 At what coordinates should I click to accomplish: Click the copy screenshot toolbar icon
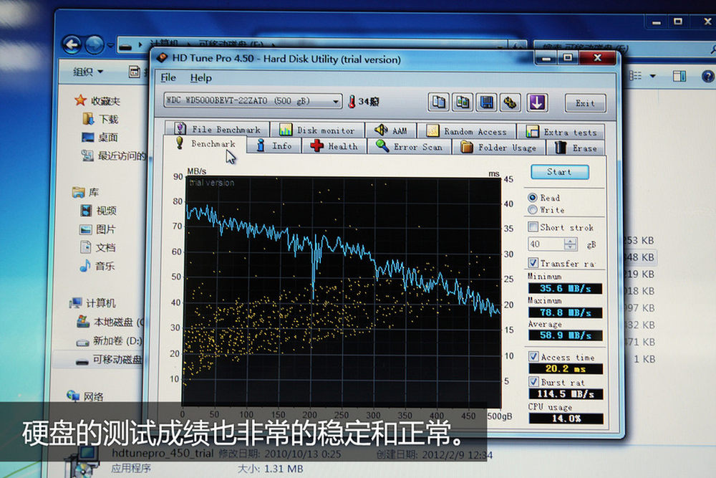pos(463,102)
